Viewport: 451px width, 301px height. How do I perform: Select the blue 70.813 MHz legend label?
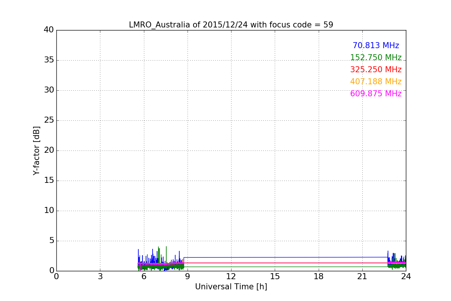376,46
